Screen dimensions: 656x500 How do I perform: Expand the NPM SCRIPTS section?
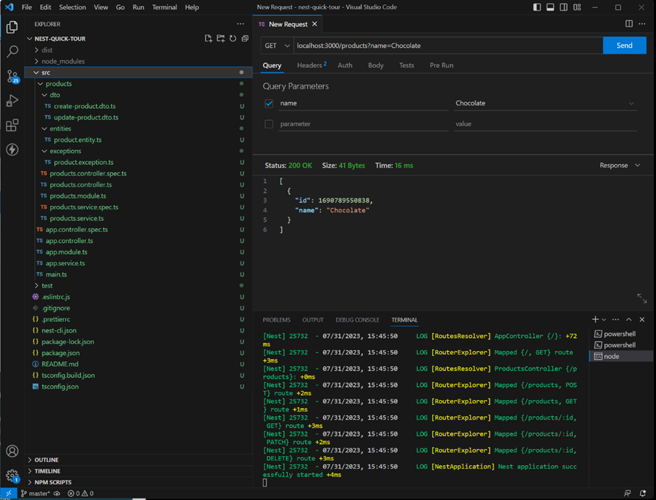tap(138, 483)
